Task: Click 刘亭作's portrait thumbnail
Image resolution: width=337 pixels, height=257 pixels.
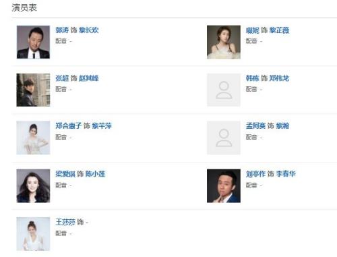Action: click(x=224, y=186)
